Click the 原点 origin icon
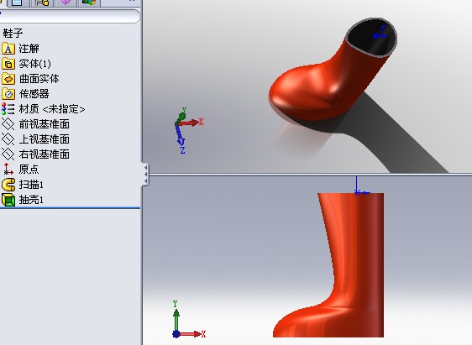Image resolution: width=472 pixels, height=345 pixels. [x=8, y=169]
